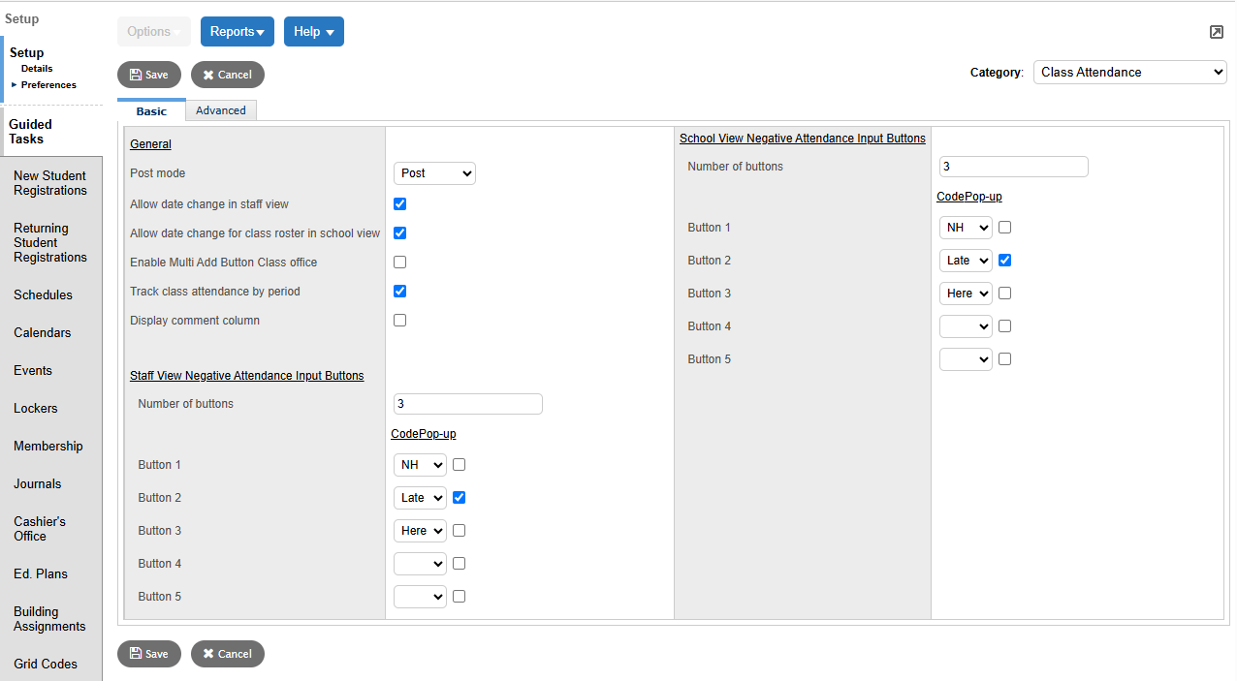This screenshot has height=681, width=1237.
Task: Switch to the Advanced tab
Action: coord(221,109)
